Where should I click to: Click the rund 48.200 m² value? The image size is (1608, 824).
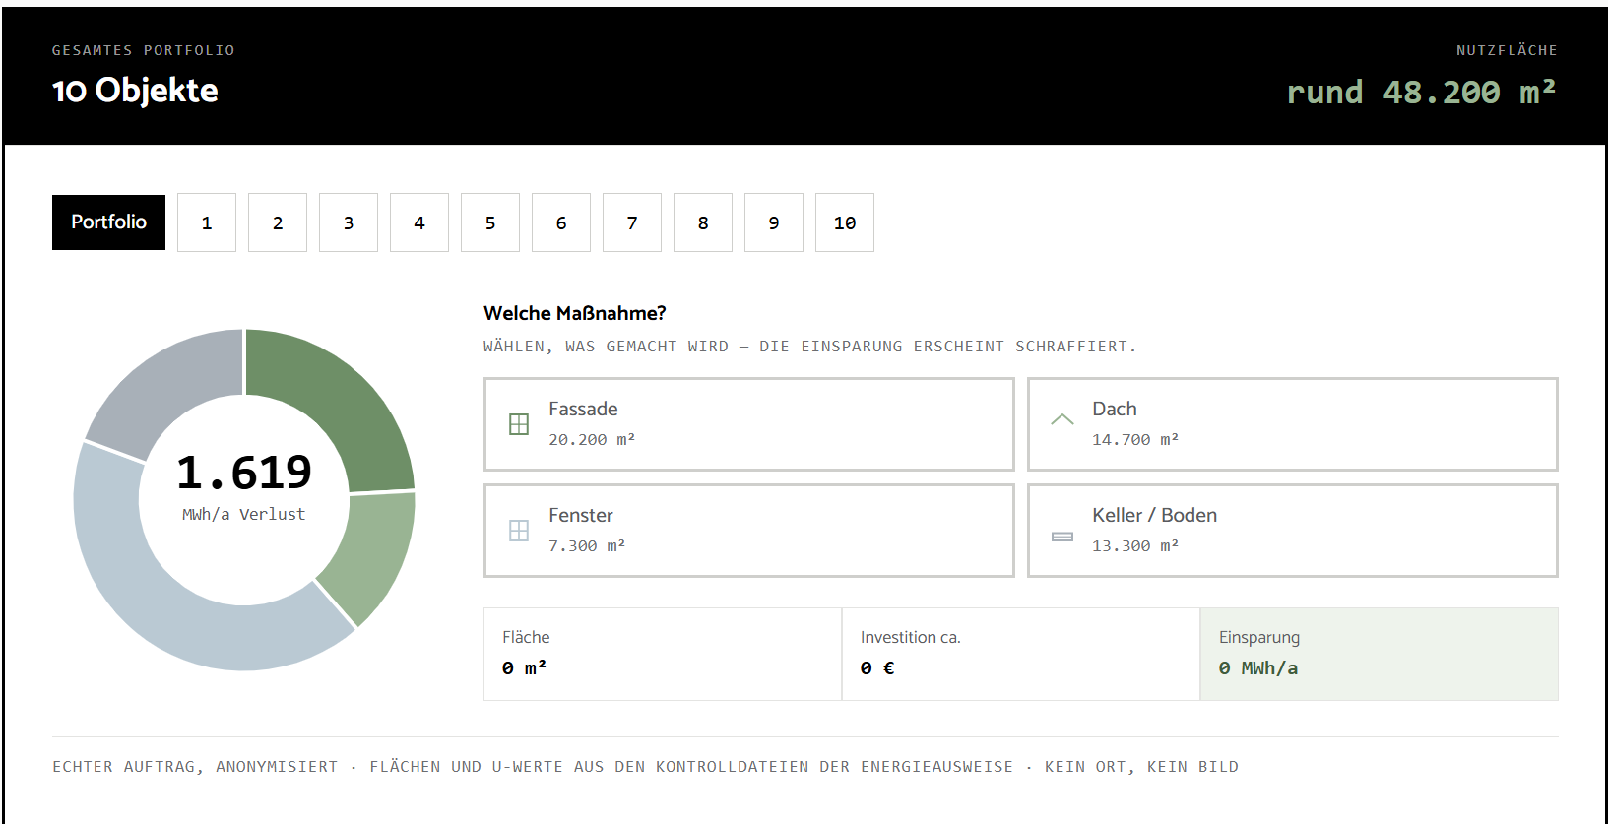1422,92
